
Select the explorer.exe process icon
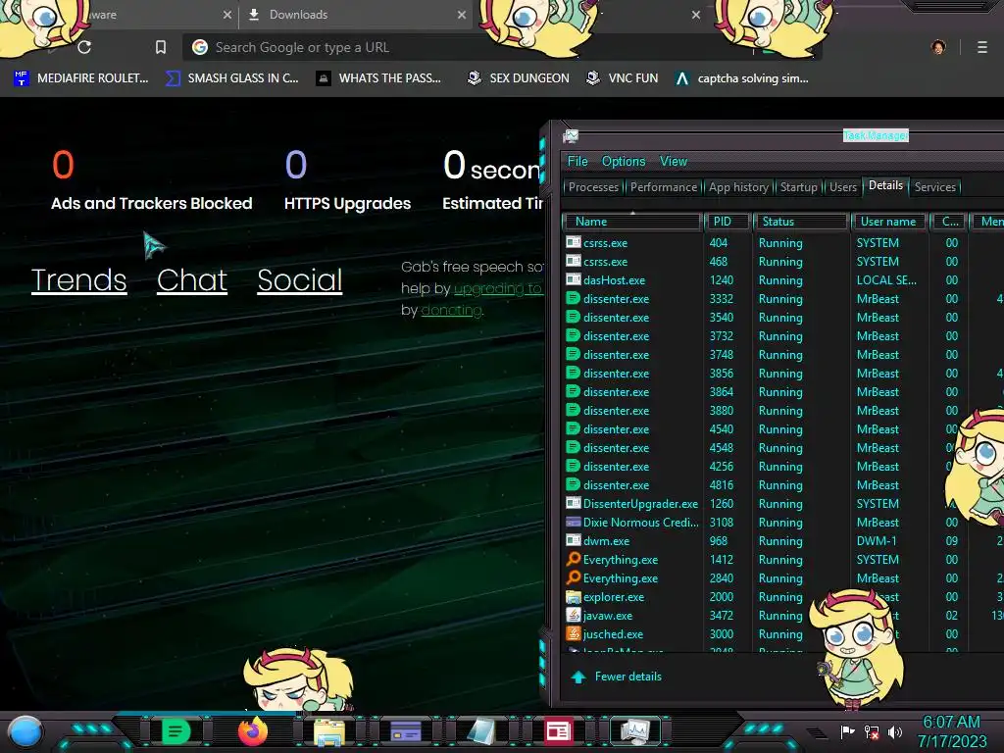[x=573, y=597]
